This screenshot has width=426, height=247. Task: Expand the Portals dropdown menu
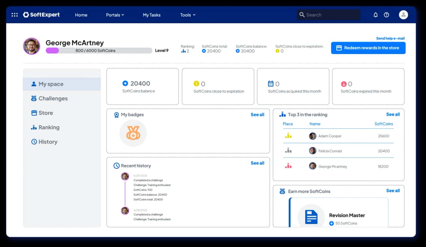click(115, 15)
